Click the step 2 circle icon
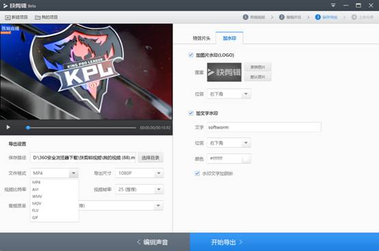The image size is (379, 251). point(282,17)
